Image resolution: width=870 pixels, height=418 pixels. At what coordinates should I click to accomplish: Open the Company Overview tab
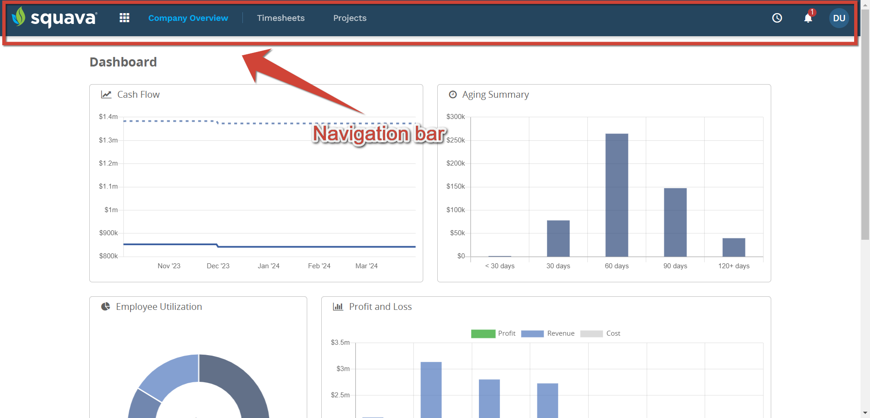pyautogui.click(x=188, y=18)
